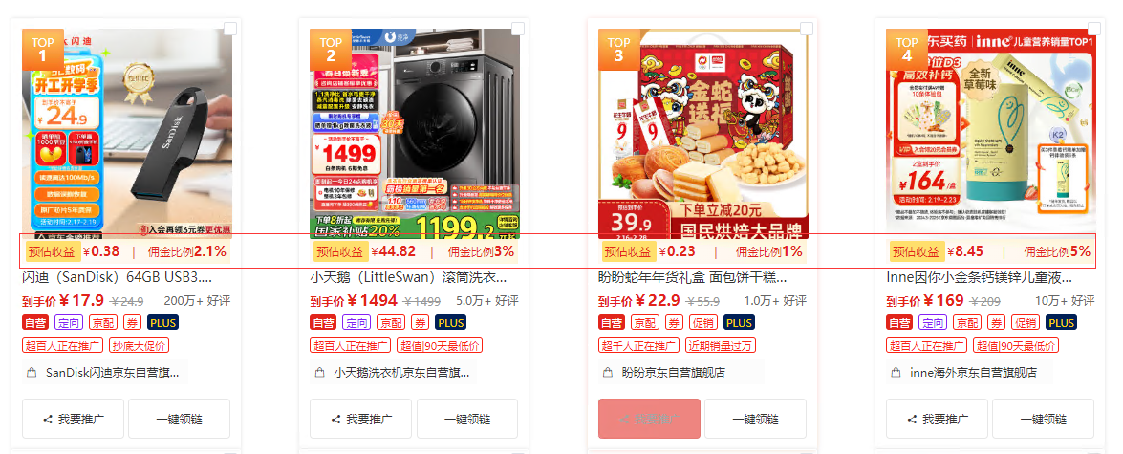Open the 盼盼 金蛇送福 gift box image
The width and height of the screenshot is (1123, 454).
tap(702, 133)
